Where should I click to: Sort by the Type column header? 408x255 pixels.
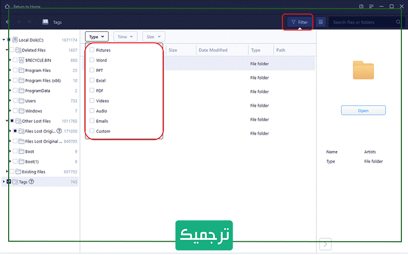tap(261, 50)
